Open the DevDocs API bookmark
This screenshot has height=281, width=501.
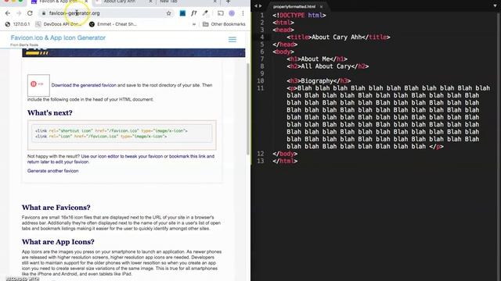[x=58, y=24]
